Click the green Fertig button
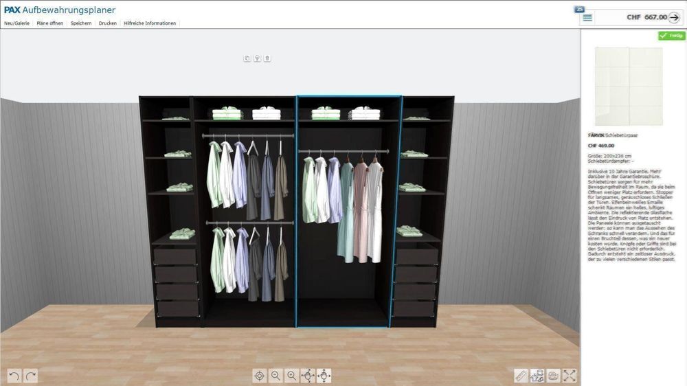The height and width of the screenshot is (386, 687). point(671,36)
